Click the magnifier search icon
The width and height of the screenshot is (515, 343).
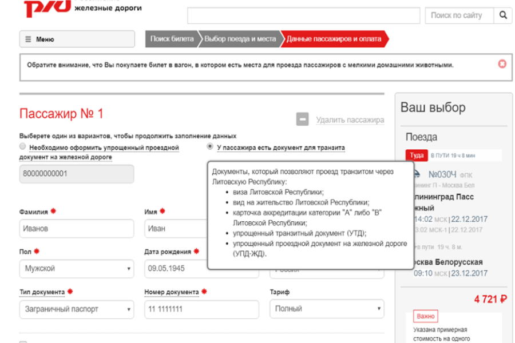tap(503, 15)
